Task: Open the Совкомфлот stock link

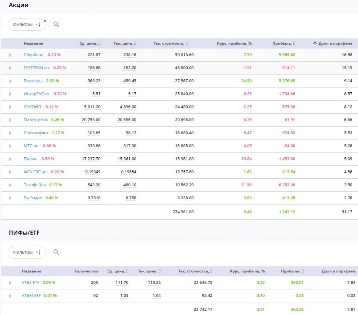Action: [x=36, y=133]
